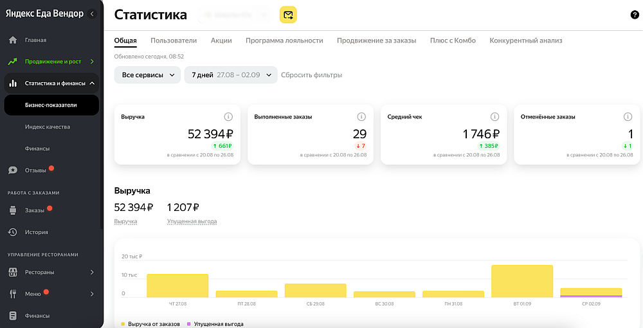
Task: Show info icon for Выручка card
Action: 228,117
